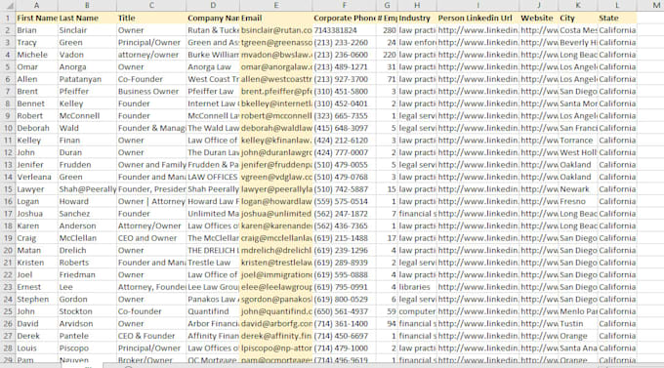664x368 pixels.
Task: Select the 'Co-Founder' title in Allen's row
Action: [151, 79]
